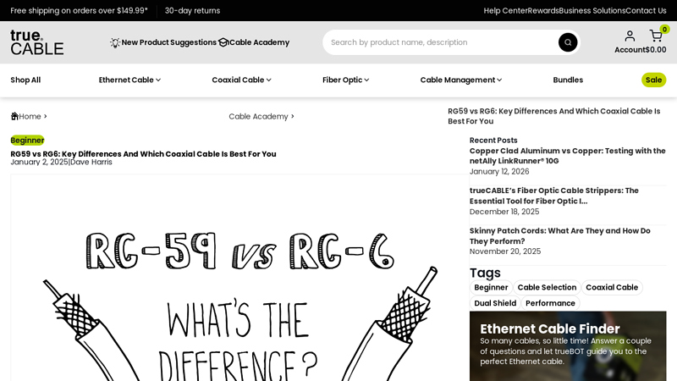677x381 pixels.
Task: Click the green Sale button
Action: [653, 80]
